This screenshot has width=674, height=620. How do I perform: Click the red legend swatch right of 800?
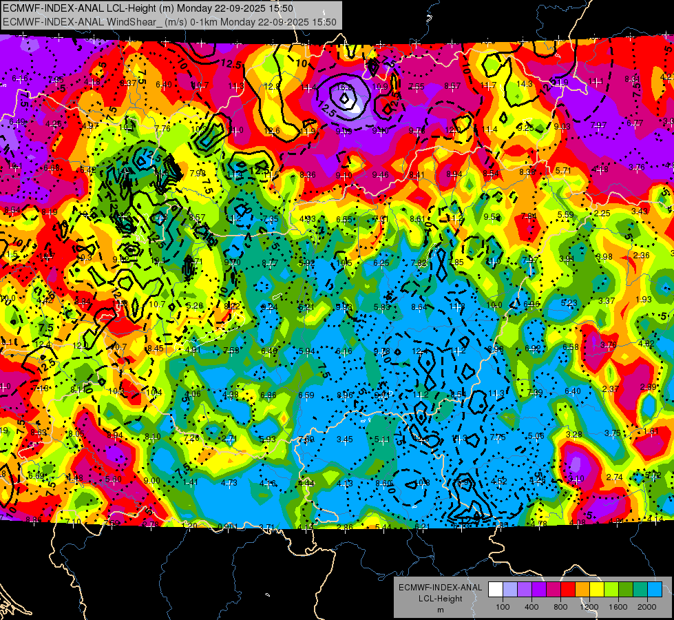coord(568,590)
